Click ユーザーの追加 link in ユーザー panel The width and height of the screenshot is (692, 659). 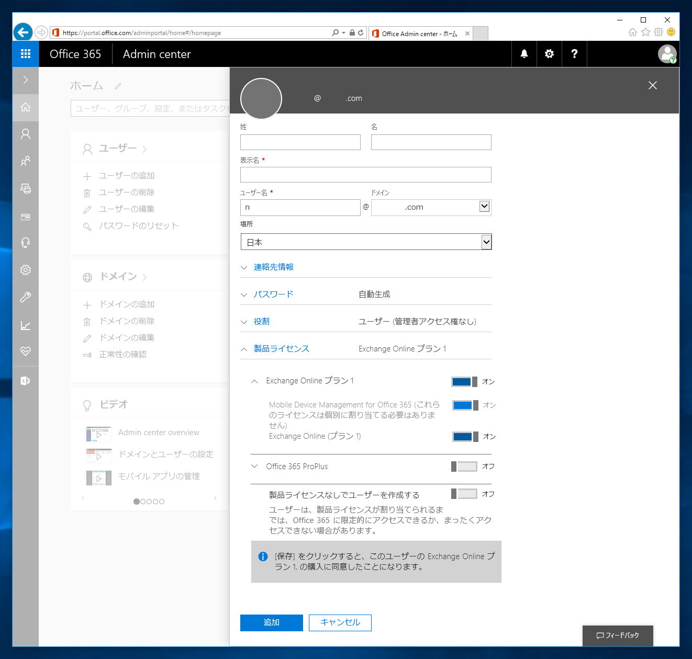pyautogui.click(x=126, y=175)
